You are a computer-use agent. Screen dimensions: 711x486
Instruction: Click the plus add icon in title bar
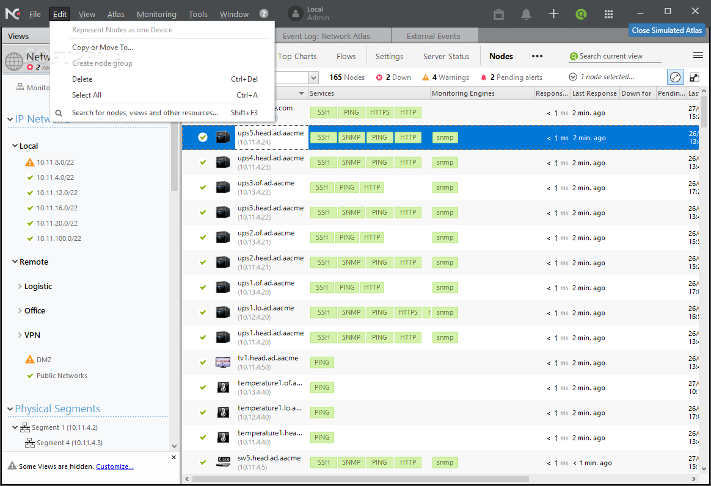(553, 14)
